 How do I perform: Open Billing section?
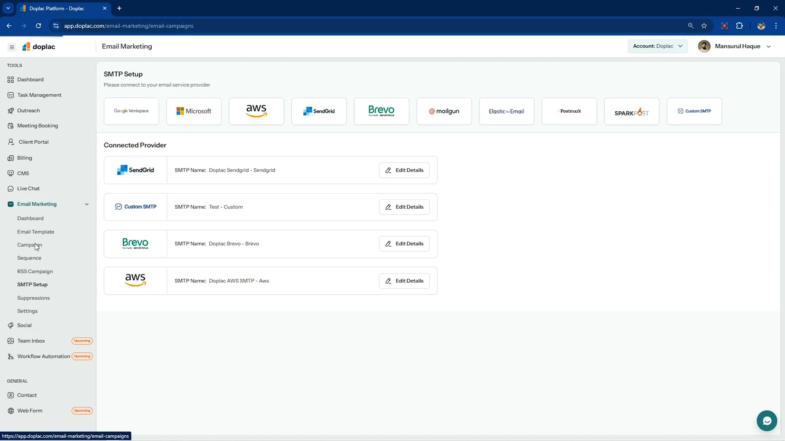(x=25, y=158)
